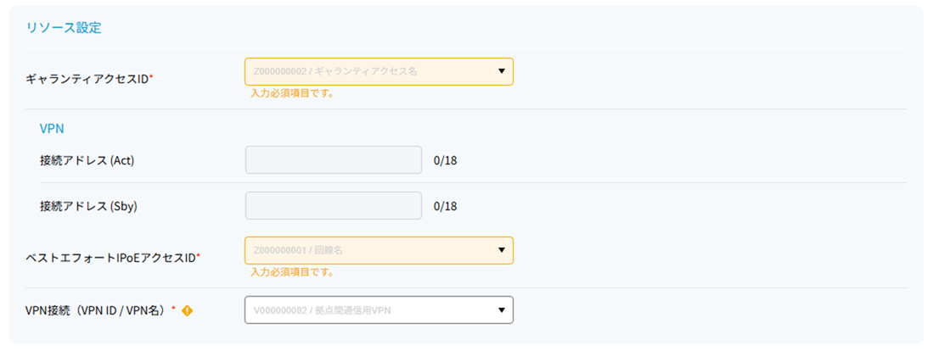Click the 接続アドレス (Act) label
Viewport: 933px width, 351px height.
point(87,160)
